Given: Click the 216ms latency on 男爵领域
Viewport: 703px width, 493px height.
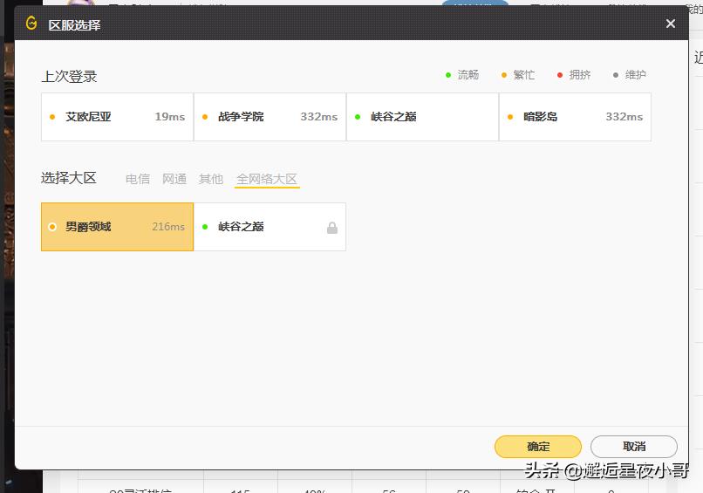Looking at the screenshot, I should [167, 227].
